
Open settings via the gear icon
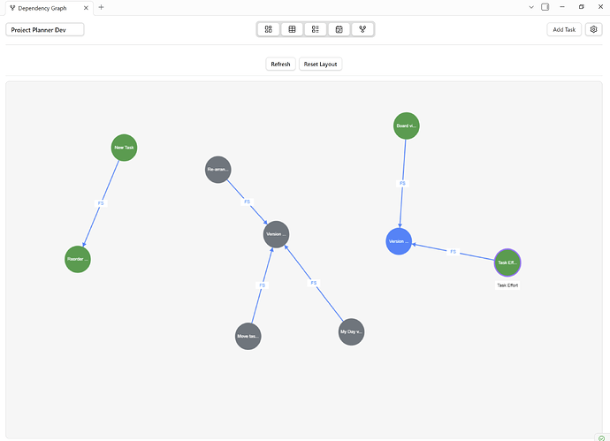pos(593,29)
